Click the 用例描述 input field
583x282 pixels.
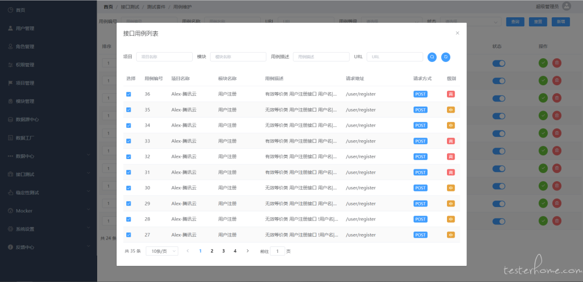click(x=321, y=57)
